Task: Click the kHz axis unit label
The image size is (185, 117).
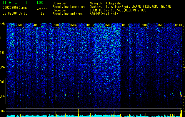Action: (3, 24)
